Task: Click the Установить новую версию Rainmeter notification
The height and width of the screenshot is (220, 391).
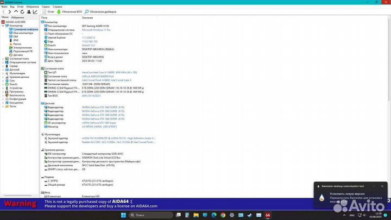Action: pyautogui.click(x=347, y=194)
